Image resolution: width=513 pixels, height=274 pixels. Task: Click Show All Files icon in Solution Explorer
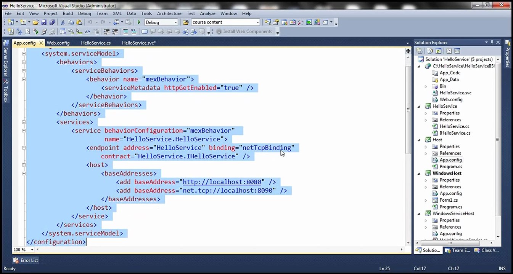click(430, 51)
